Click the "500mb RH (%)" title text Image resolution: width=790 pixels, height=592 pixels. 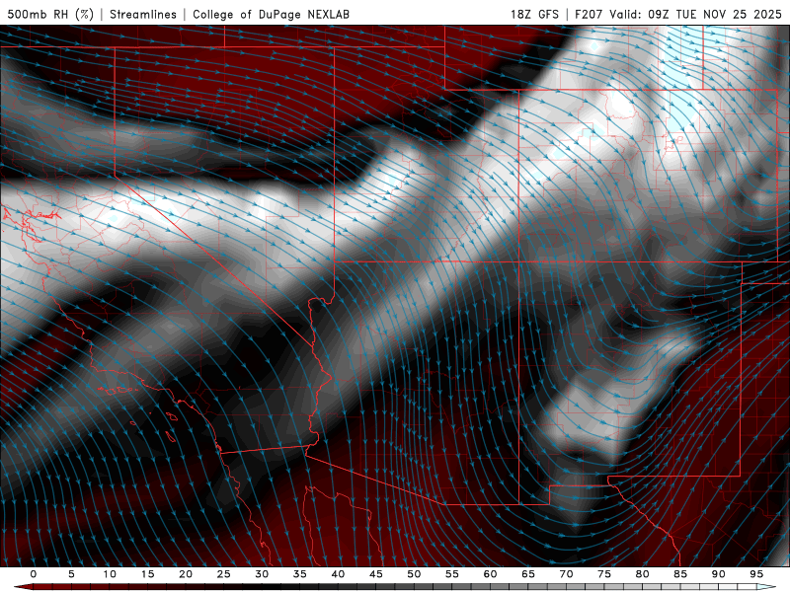(x=50, y=14)
